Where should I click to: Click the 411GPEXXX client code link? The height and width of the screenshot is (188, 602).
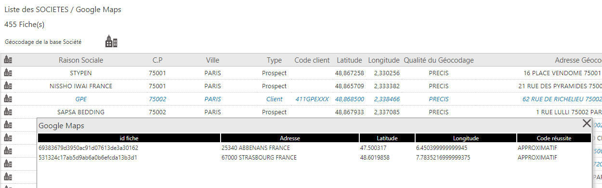[312, 99]
